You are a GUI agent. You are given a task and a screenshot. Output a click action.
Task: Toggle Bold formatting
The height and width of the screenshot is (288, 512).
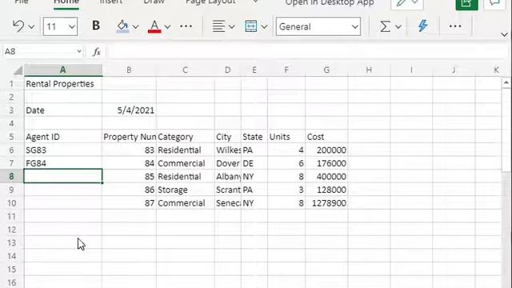[x=96, y=26]
